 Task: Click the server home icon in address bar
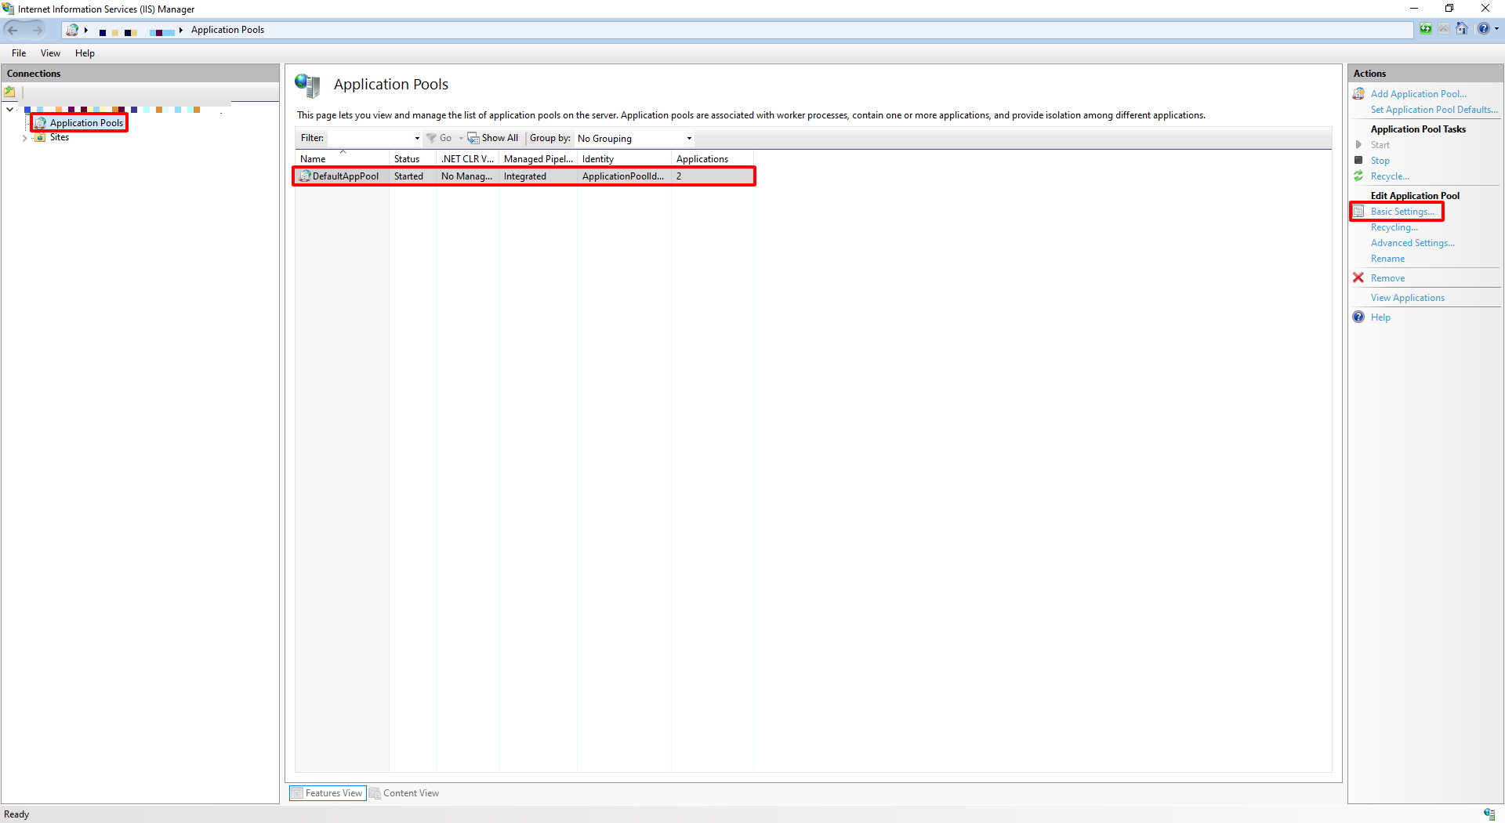[72, 30]
